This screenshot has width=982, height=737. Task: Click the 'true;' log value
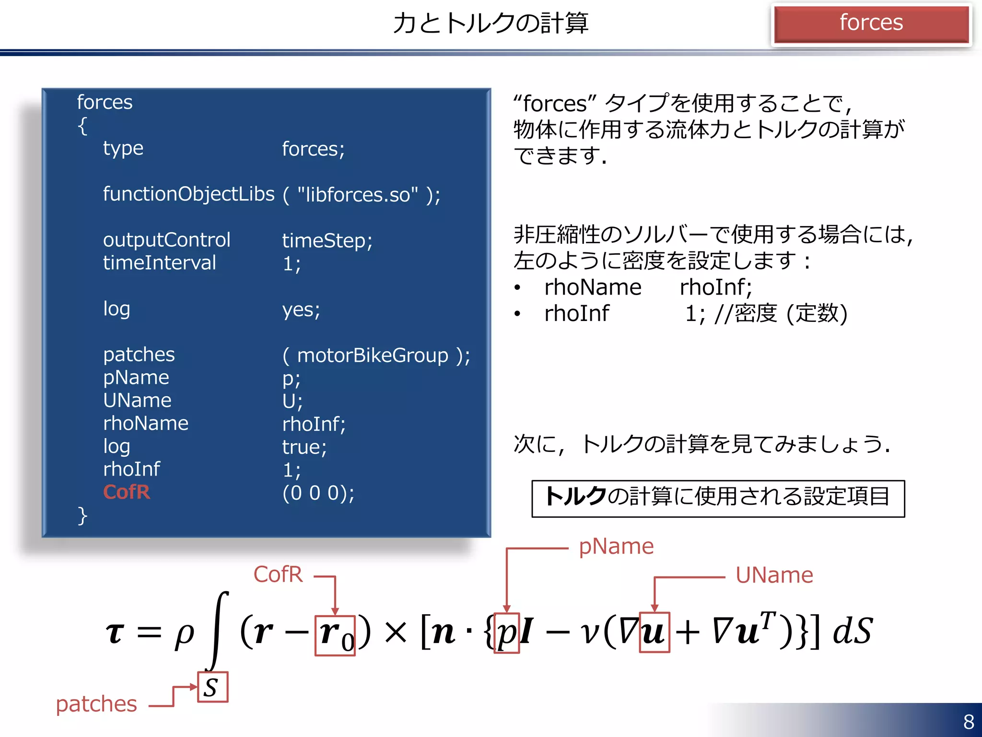tap(304, 447)
